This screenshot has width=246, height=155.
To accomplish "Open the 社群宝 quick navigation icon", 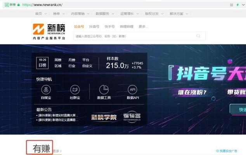I will (x=75, y=90).
